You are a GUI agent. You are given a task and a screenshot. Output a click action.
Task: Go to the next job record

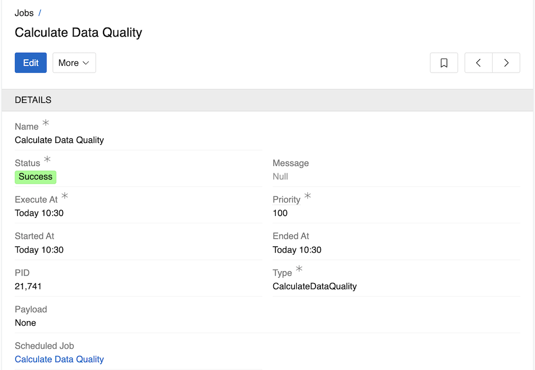coord(506,63)
